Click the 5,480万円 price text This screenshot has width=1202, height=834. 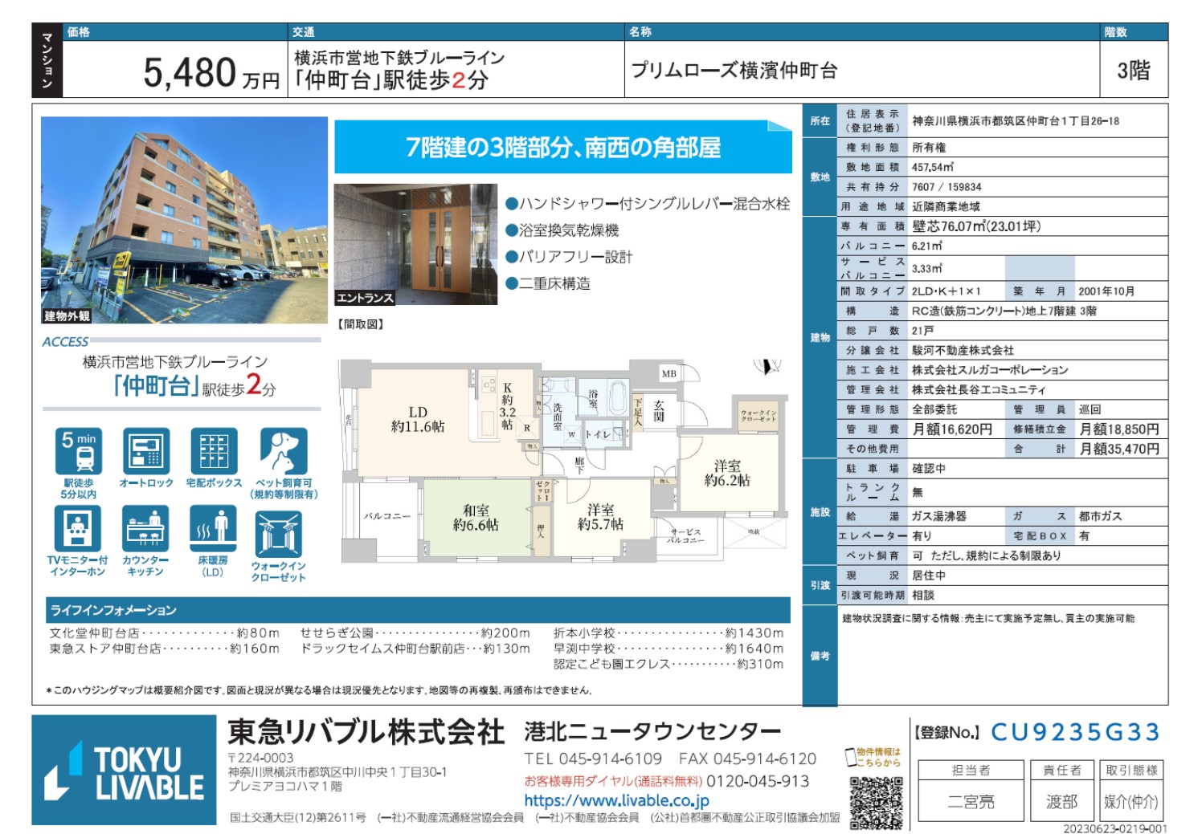coord(211,73)
